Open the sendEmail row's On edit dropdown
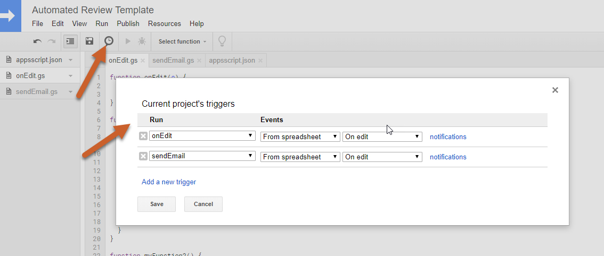The height and width of the screenshot is (256, 604). [x=382, y=157]
